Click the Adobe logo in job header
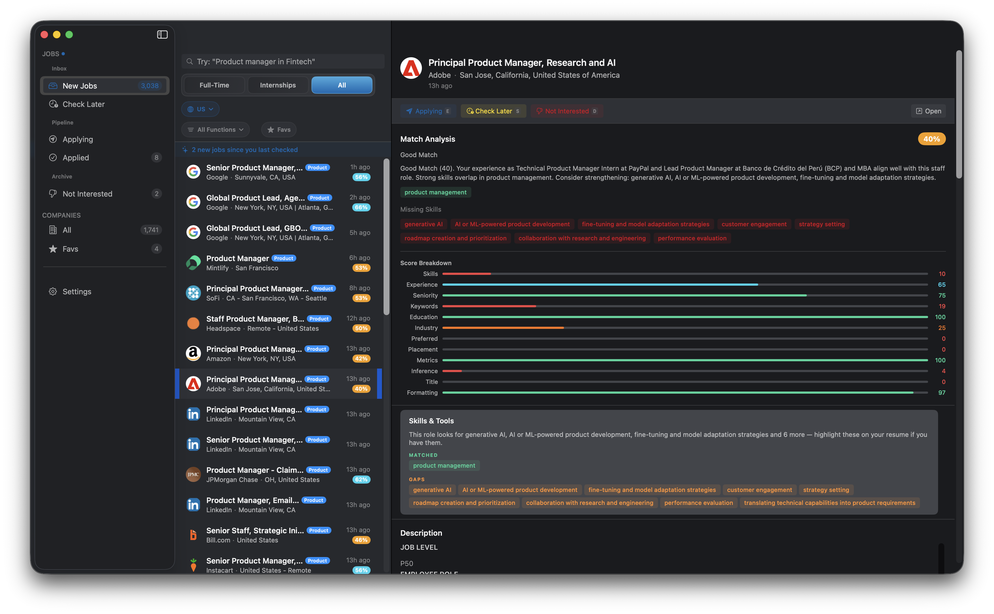This screenshot has width=994, height=614. point(411,68)
